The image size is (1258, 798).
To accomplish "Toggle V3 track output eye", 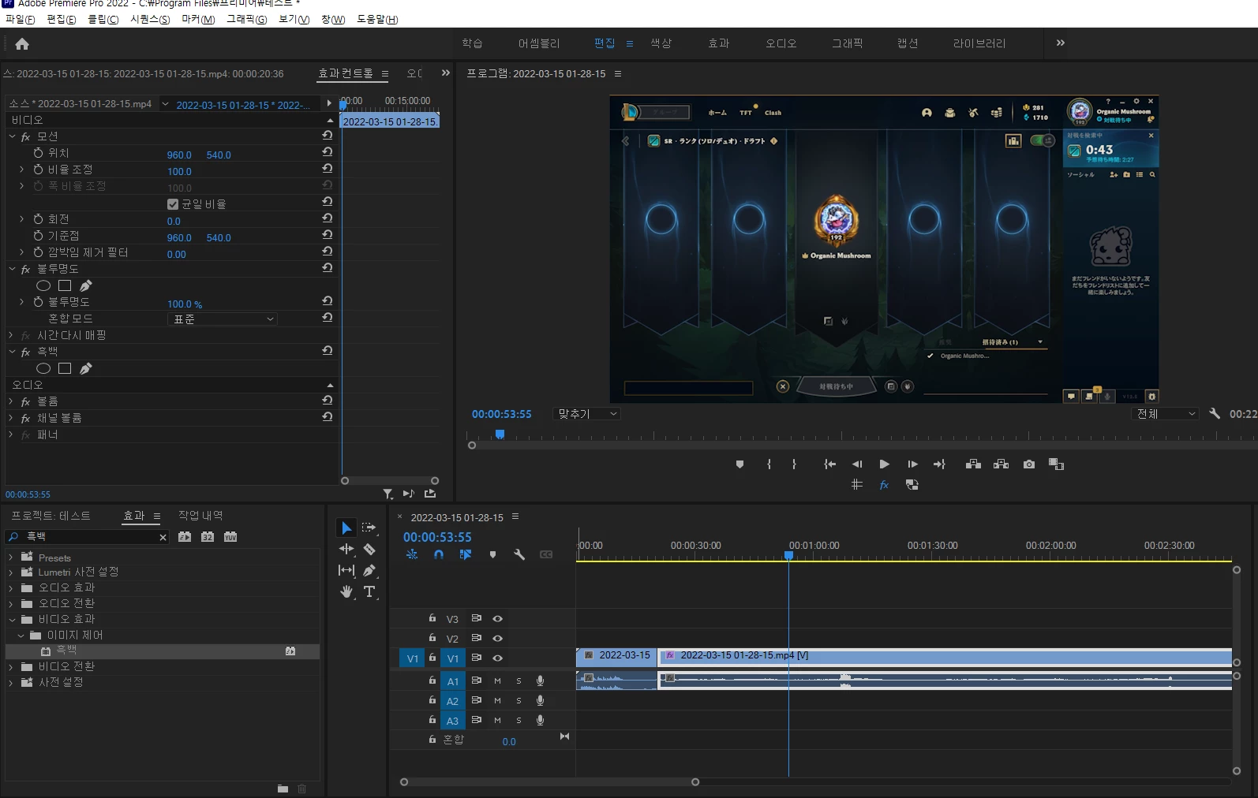I will tap(497, 619).
